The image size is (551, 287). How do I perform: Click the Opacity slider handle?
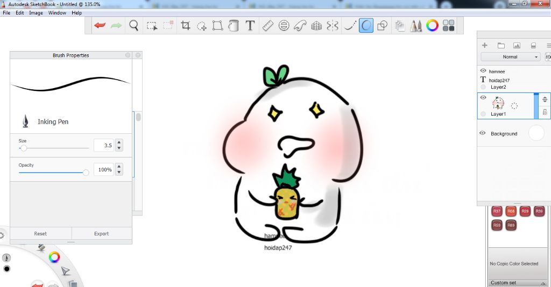tap(86, 173)
